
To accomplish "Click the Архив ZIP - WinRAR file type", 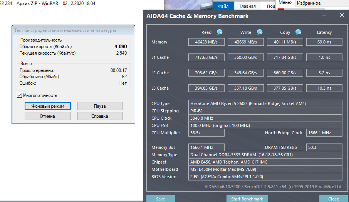I will pyautogui.click(x=37, y=3).
